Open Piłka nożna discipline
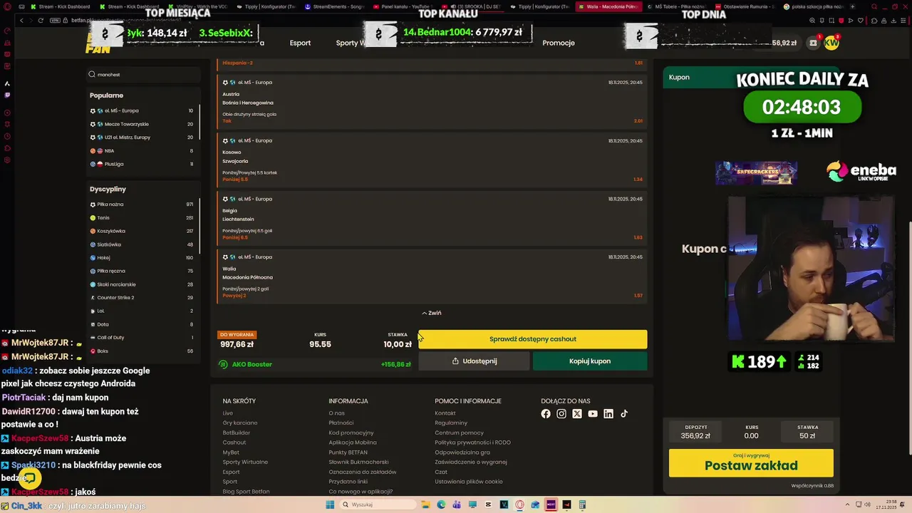The width and height of the screenshot is (912, 513). (x=141, y=204)
